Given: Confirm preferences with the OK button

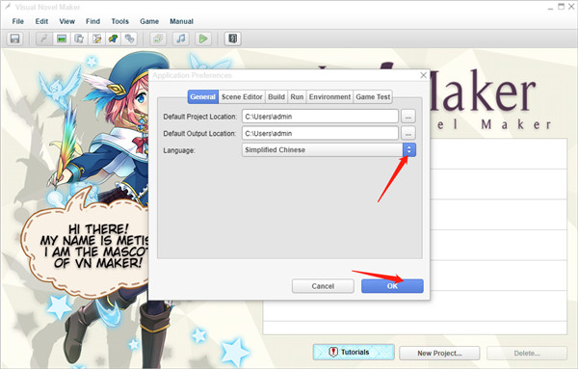Looking at the screenshot, I should [392, 286].
